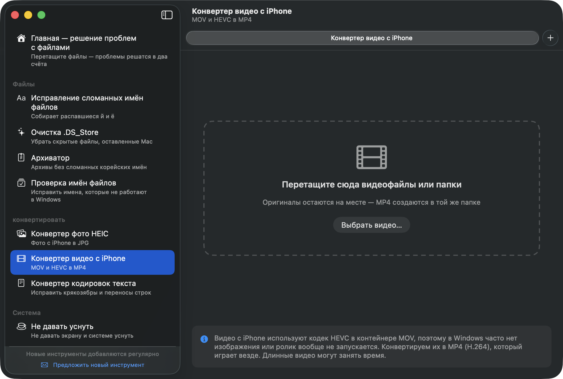Open Не давать уснуть tool
Screen dimensions: 563x379
(x=92, y=331)
